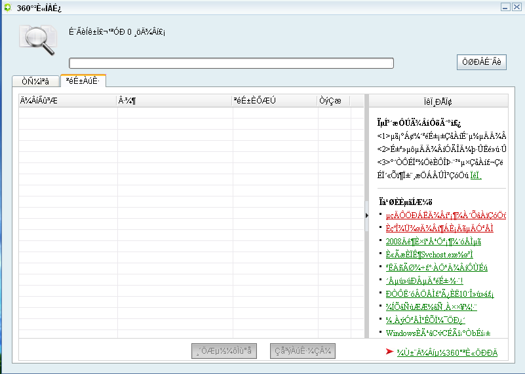Image resolution: width=525 pixels, height=374 pixels.
Task: Switch to the inactive left tab
Action: (x=35, y=81)
